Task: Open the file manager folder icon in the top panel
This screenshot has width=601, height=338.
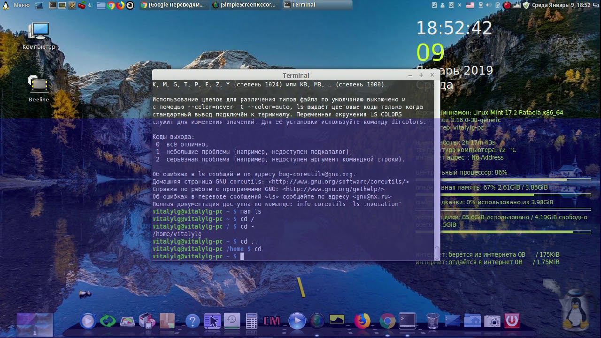Action: 101,6
